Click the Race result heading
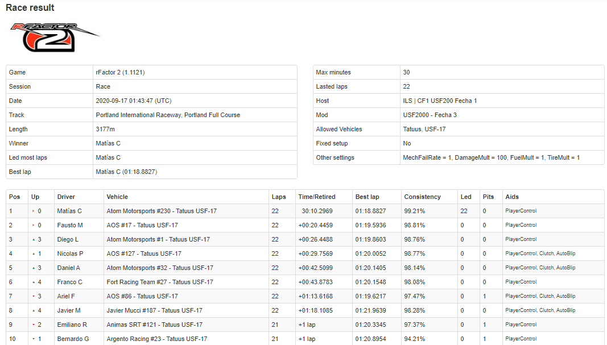Screen dimensions: 607x345 [30, 8]
